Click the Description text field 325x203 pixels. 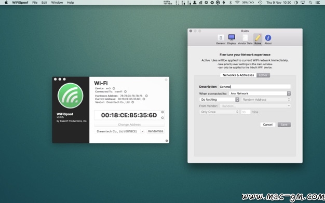pos(255,87)
